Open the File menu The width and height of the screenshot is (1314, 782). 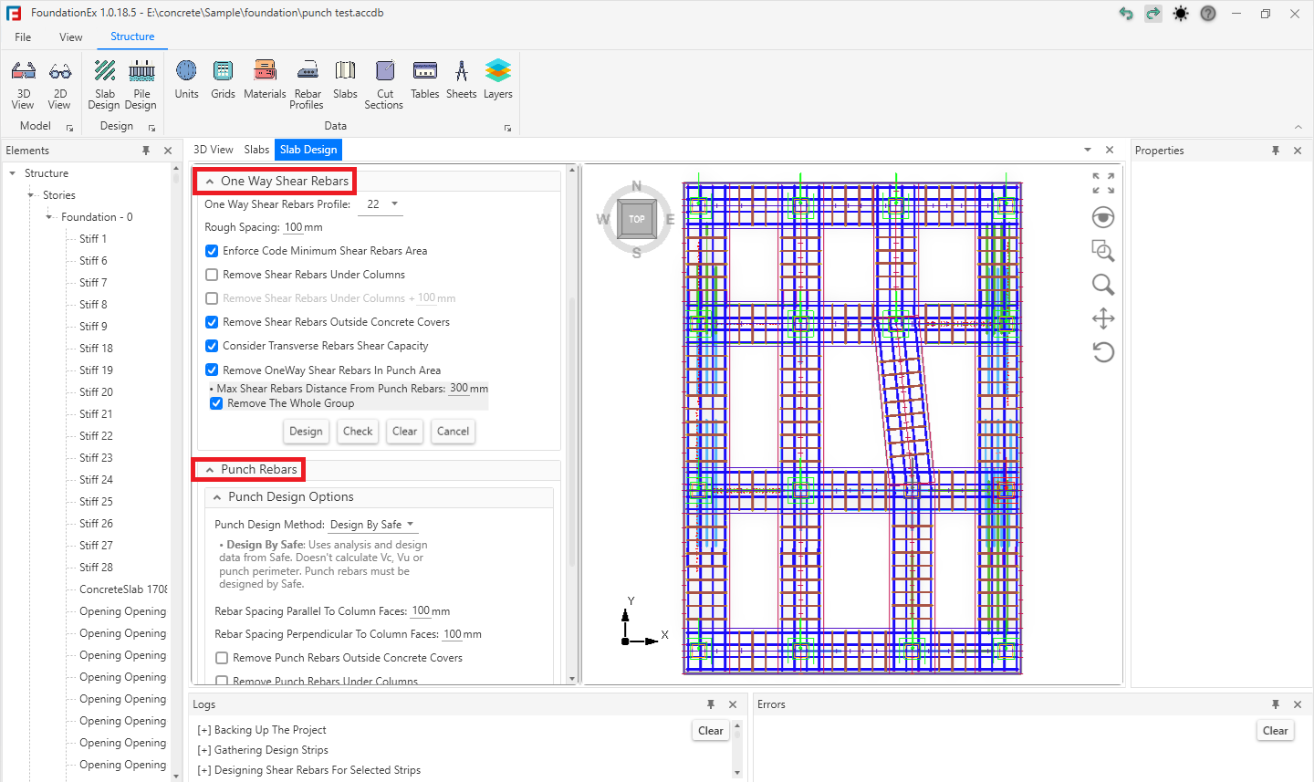pyautogui.click(x=23, y=37)
